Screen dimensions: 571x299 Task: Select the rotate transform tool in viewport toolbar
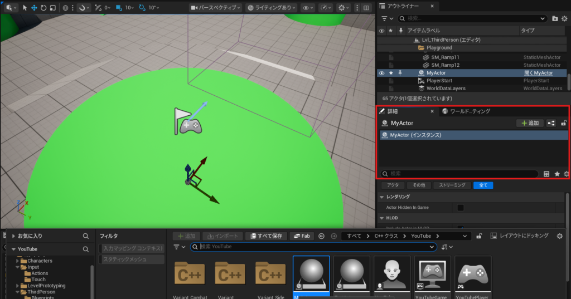point(42,8)
